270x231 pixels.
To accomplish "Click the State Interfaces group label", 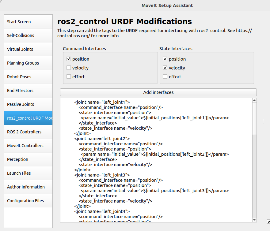I will (x=176, y=49).
